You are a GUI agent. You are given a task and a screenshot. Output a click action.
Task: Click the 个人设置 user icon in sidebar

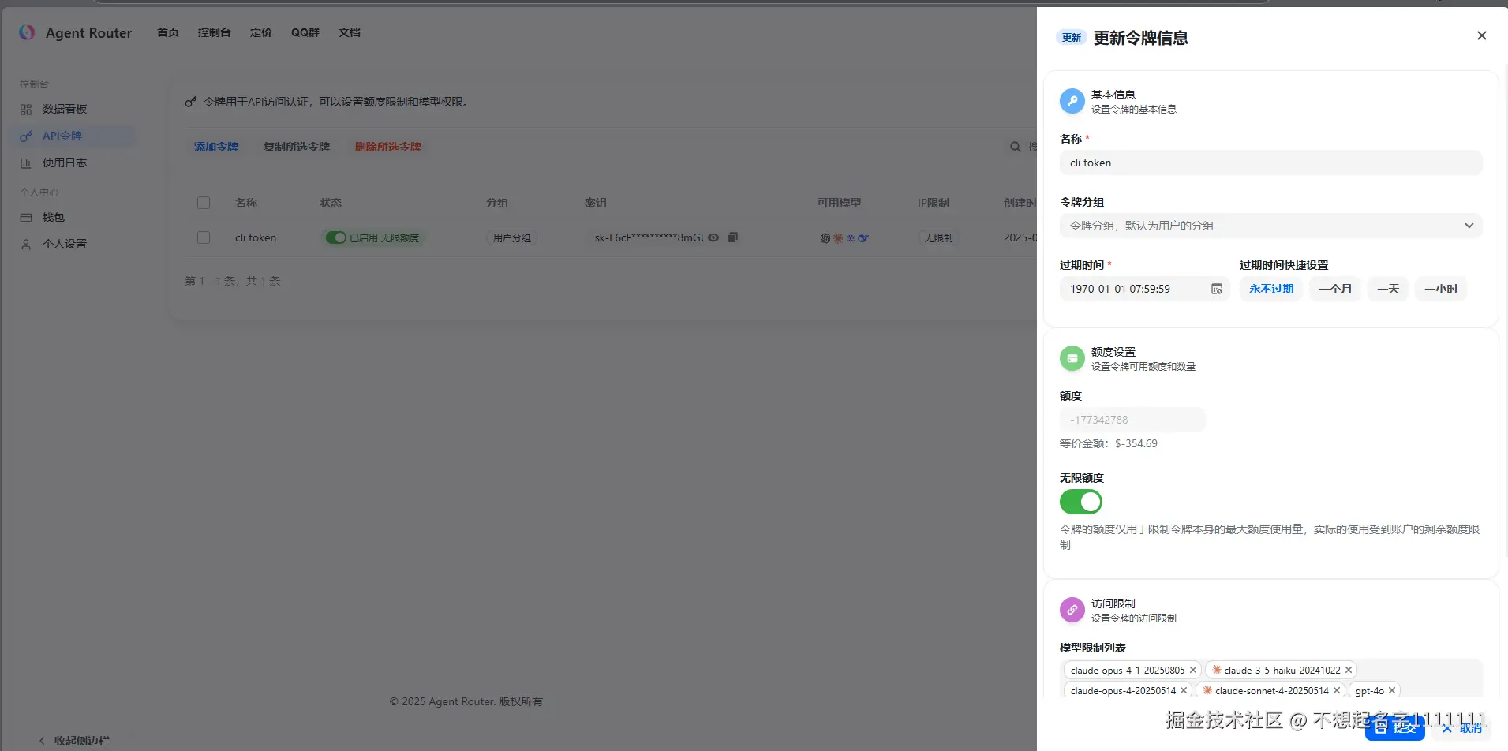(x=26, y=245)
